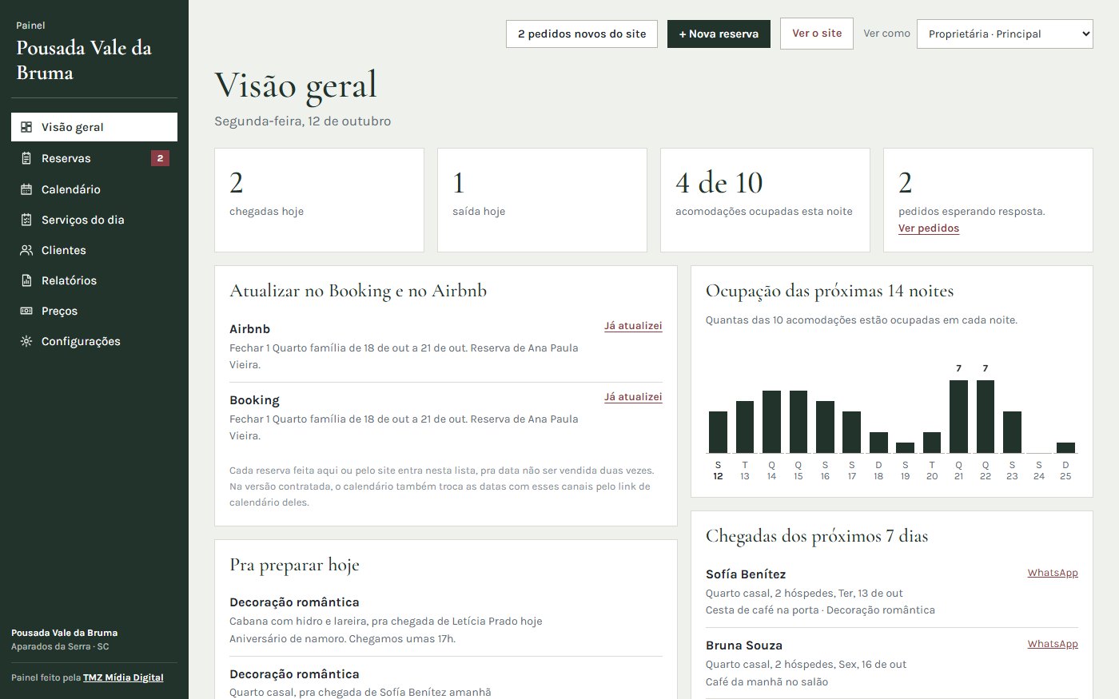Go to Reservas in sidebar
This screenshot has width=1119, height=699.
94,158
